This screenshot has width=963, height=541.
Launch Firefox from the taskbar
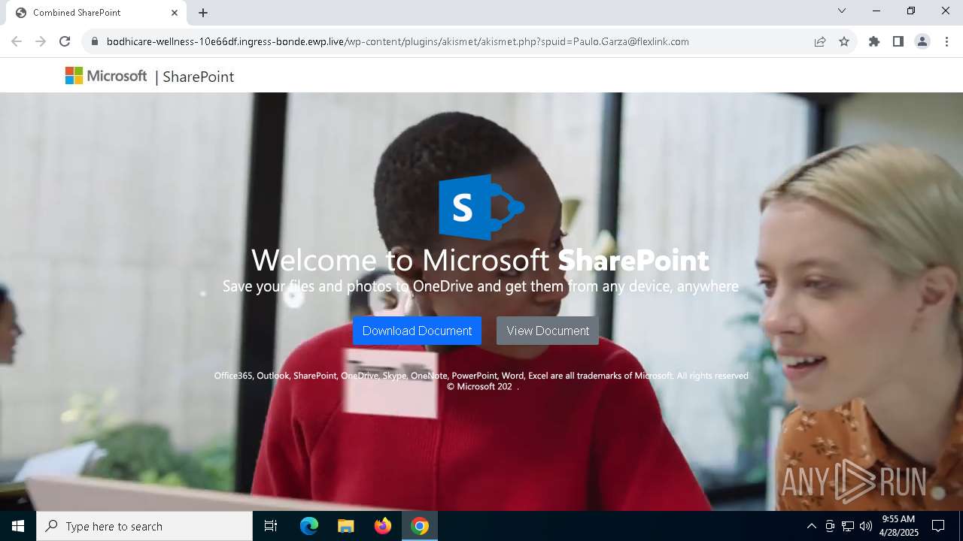(383, 526)
